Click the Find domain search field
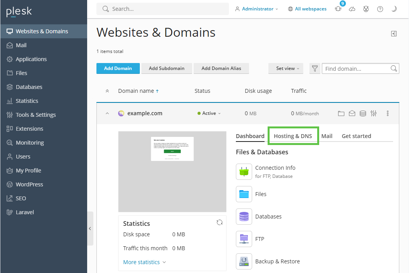Viewport: 409px width, 273px height. tap(356, 69)
